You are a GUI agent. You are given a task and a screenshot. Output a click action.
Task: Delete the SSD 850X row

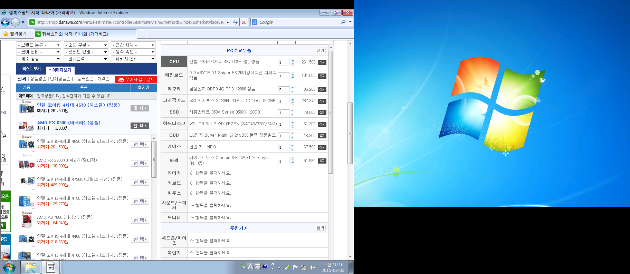pos(322,112)
